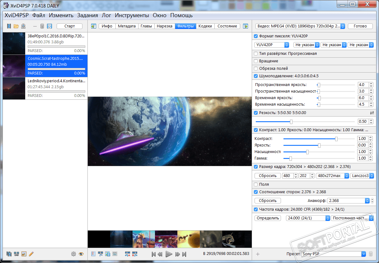Click the gray image icon under preview
This screenshot has width=379, height=263.
(x=115, y=254)
